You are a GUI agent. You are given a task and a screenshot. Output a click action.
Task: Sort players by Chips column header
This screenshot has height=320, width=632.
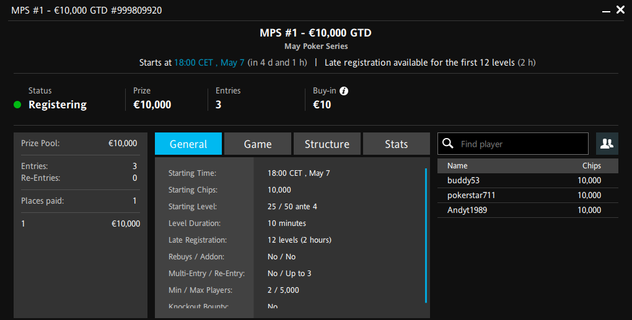591,166
